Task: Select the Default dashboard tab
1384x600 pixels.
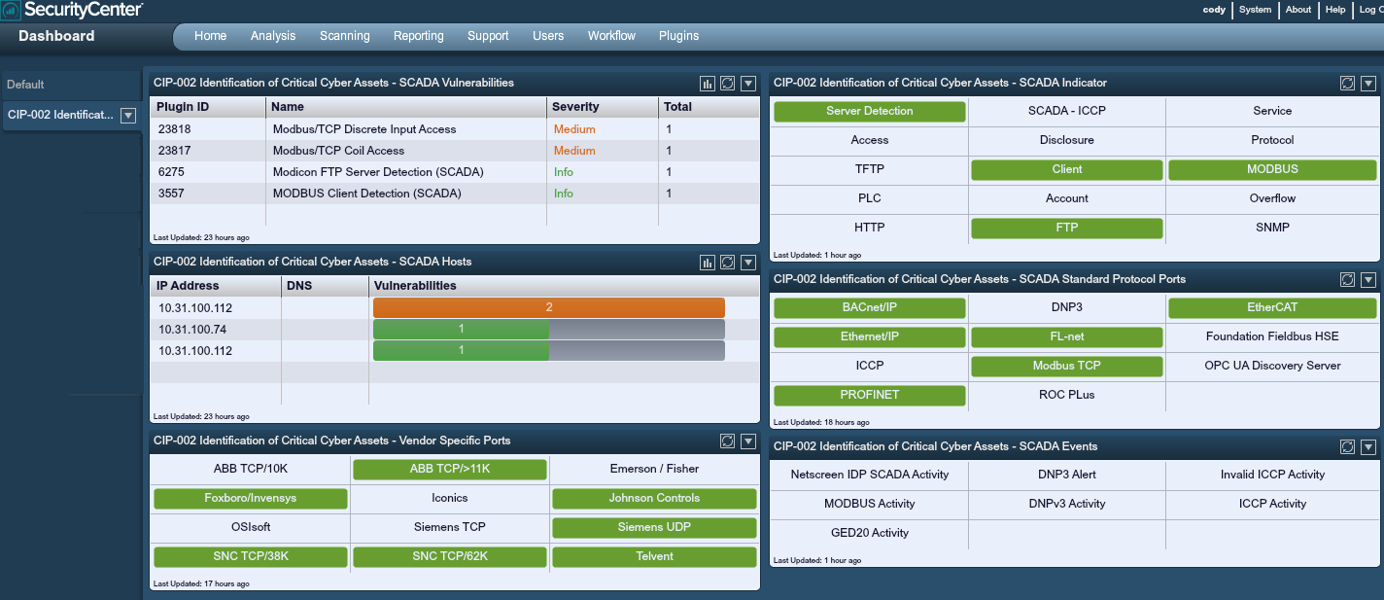Action: click(71, 85)
